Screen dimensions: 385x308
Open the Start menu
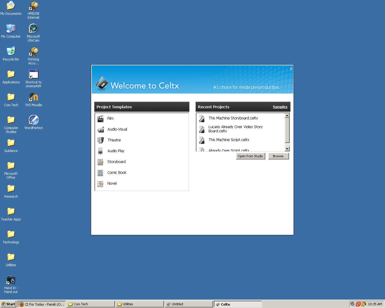[8, 304]
